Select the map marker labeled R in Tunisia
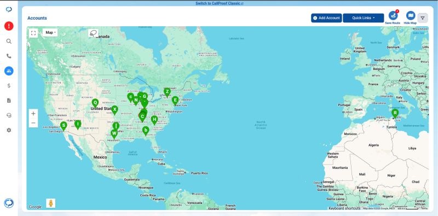Viewport: 438px width, 216px height. (x=395, y=113)
